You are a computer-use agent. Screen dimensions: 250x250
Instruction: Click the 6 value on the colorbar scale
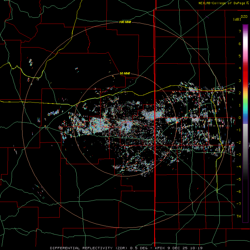click(240, 44)
